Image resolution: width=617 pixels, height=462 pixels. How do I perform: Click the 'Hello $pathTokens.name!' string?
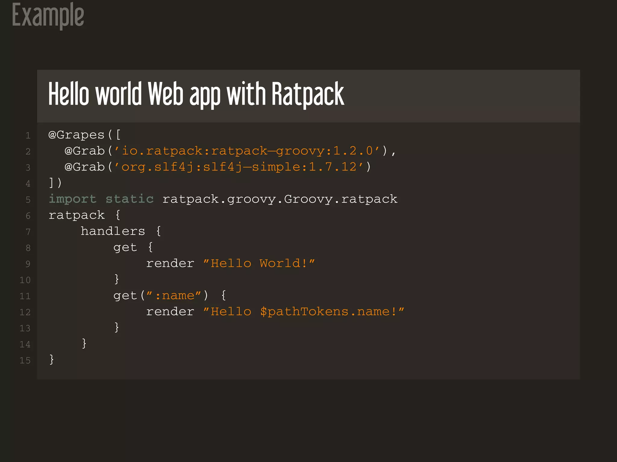(304, 312)
